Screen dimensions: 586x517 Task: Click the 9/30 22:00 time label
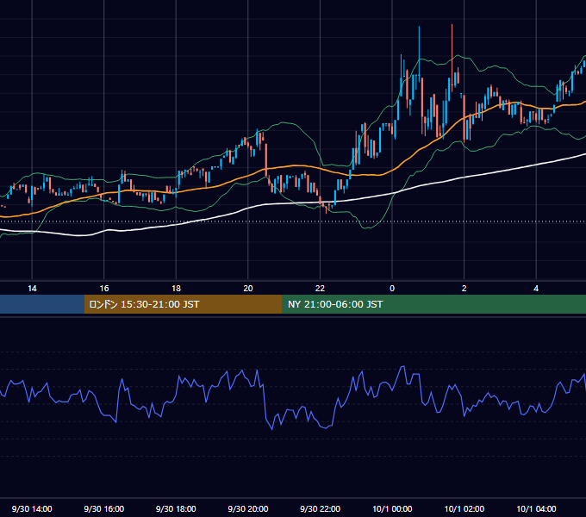(320, 508)
